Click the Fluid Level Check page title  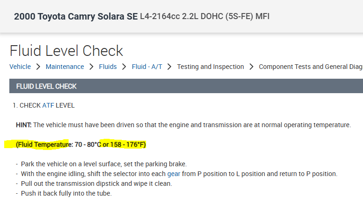(66, 50)
